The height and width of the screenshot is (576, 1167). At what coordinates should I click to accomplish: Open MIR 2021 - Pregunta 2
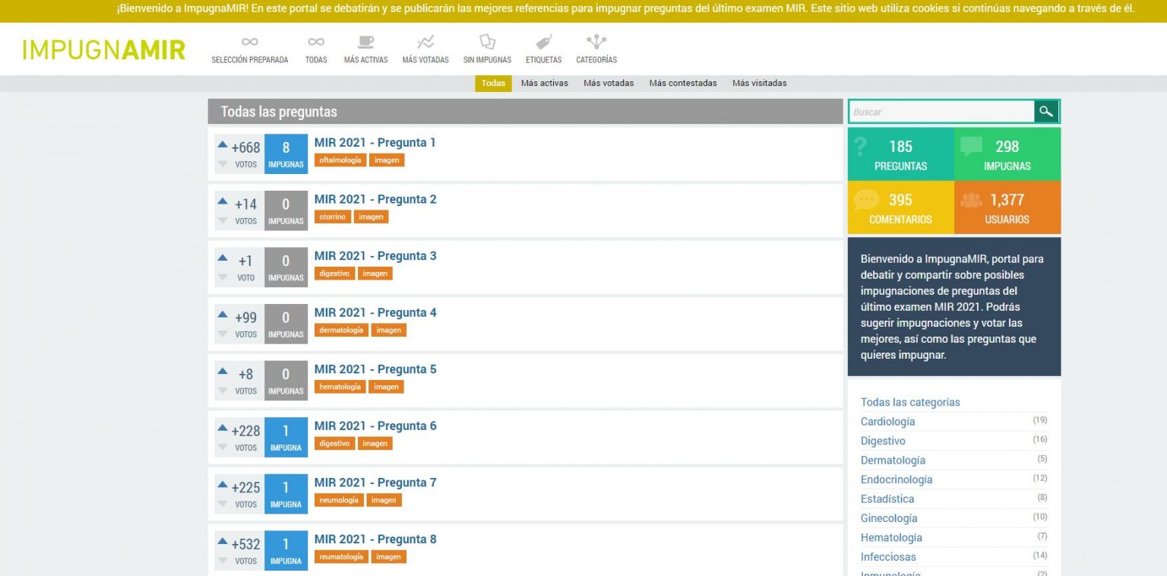point(375,199)
